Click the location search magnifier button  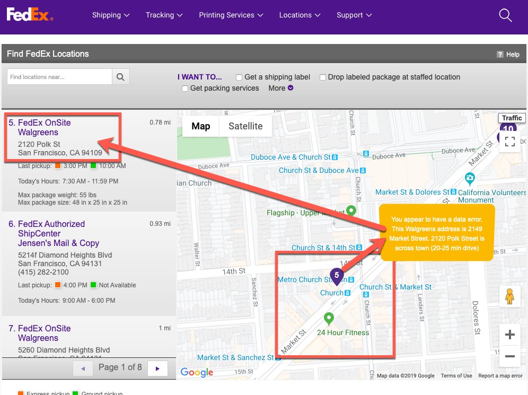(x=120, y=77)
